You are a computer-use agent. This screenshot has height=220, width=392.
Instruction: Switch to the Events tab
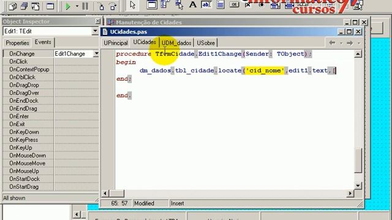[x=43, y=42]
